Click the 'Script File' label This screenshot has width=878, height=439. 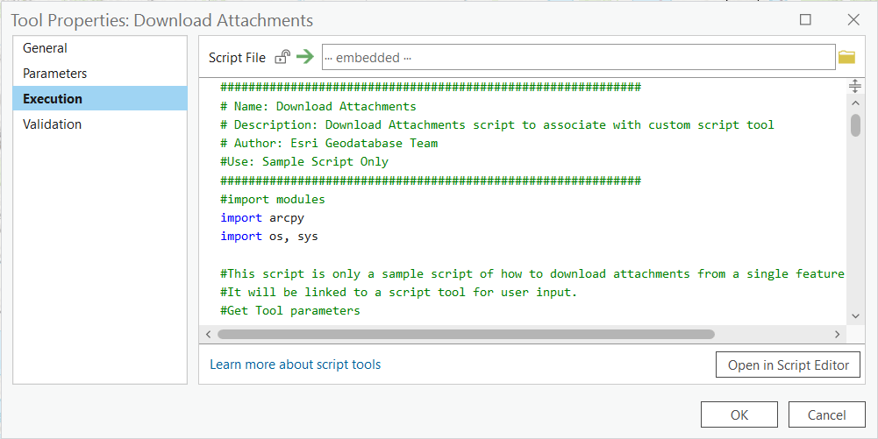[x=237, y=58]
